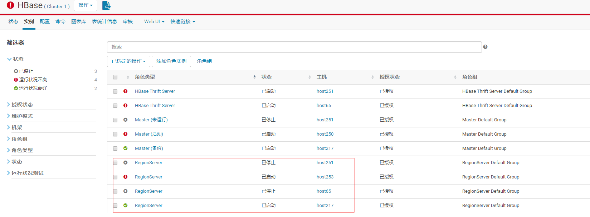Click the stopped icon for RegionServer host251
This screenshot has width=590, height=217.
coord(126,162)
